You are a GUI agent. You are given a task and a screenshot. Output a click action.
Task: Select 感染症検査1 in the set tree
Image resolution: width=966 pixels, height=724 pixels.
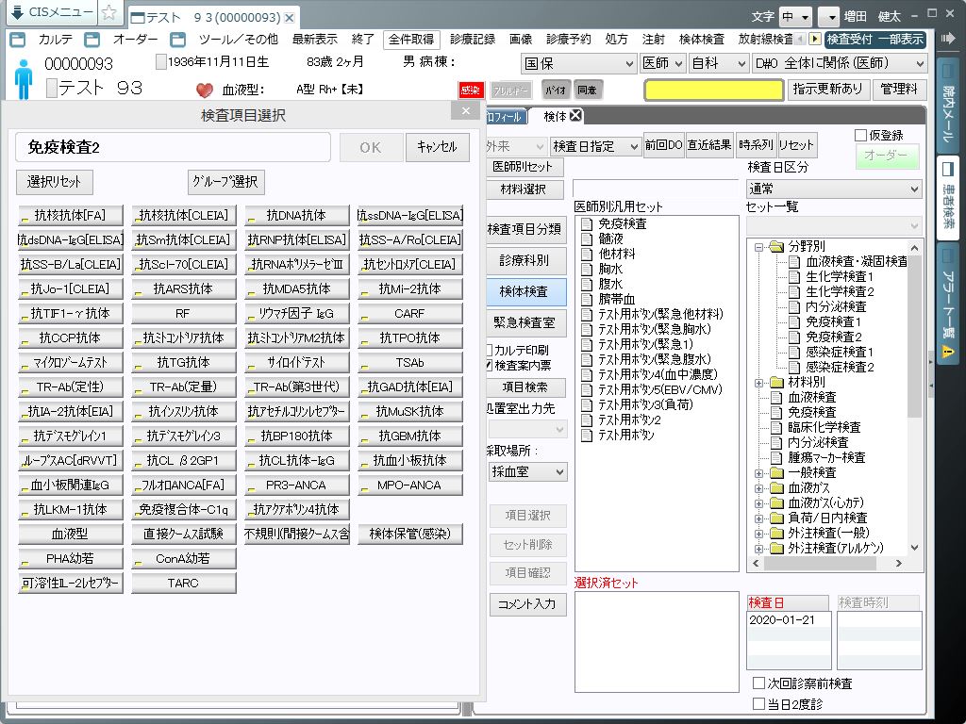coord(839,353)
